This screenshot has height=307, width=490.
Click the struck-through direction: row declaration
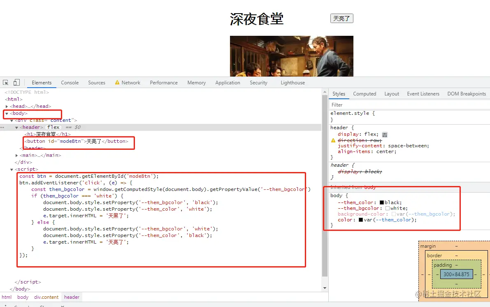360,140
